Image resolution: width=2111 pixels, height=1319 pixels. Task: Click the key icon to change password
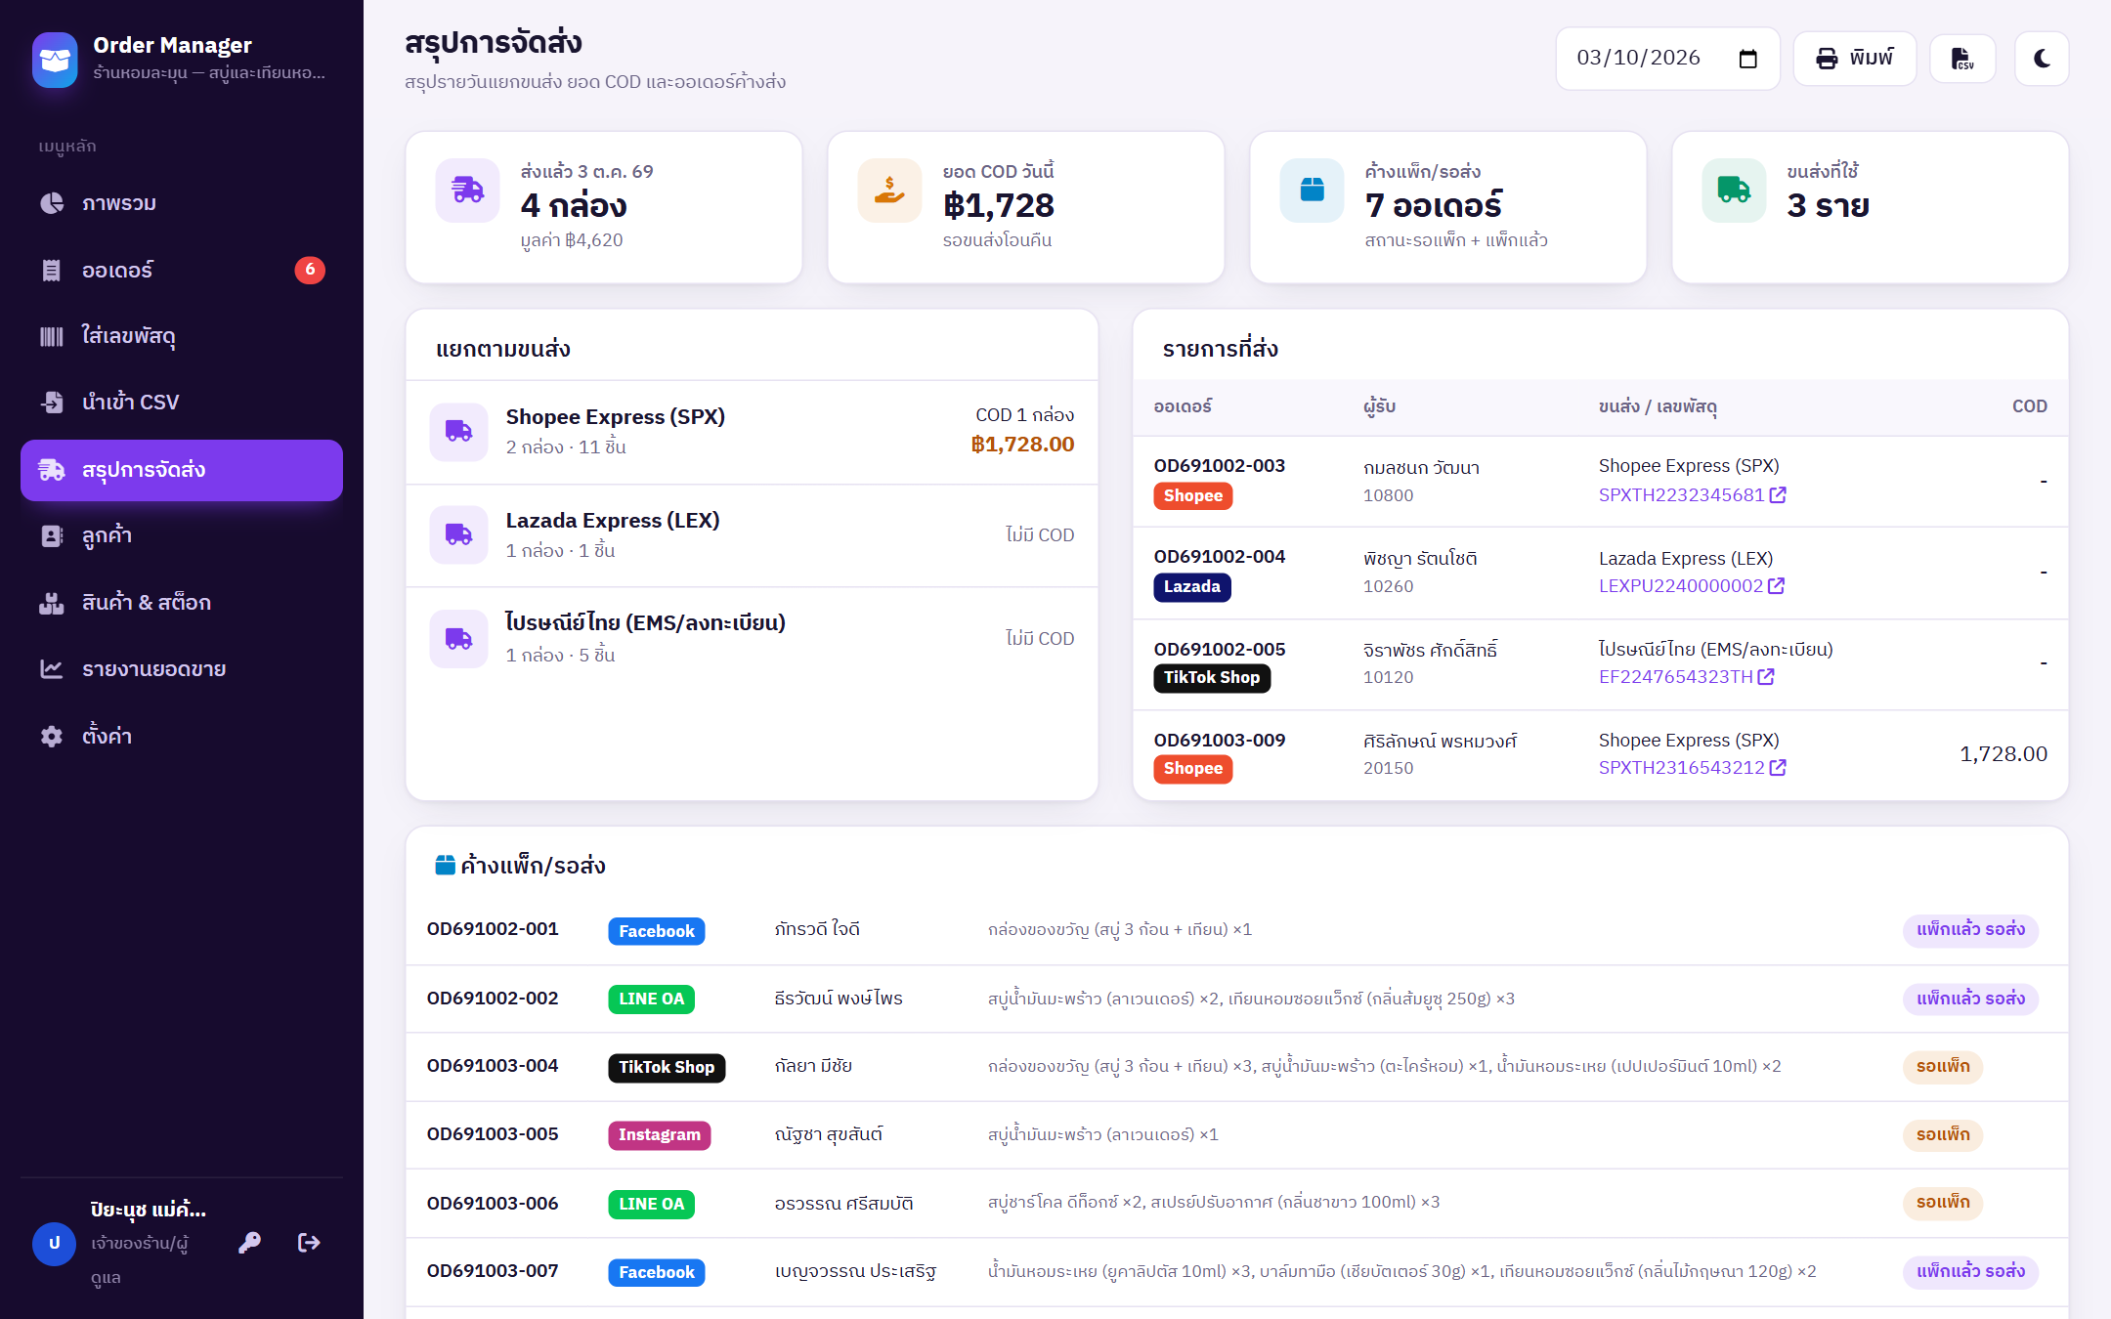pos(249,1243)
